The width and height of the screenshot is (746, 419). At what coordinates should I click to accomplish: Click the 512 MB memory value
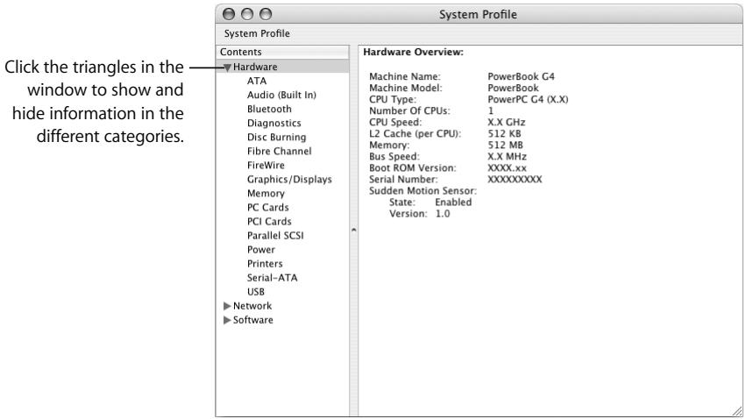click(x=505, y=145)
